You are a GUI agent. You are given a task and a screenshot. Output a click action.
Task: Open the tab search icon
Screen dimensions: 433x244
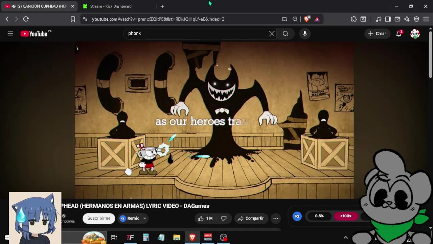(x=363, y=19)
